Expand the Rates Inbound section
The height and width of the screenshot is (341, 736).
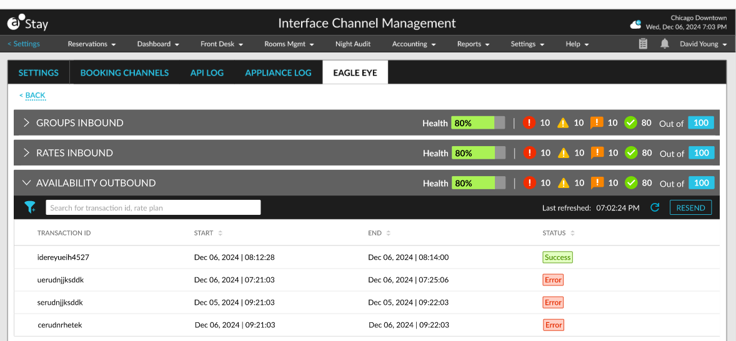pos(26,153)
